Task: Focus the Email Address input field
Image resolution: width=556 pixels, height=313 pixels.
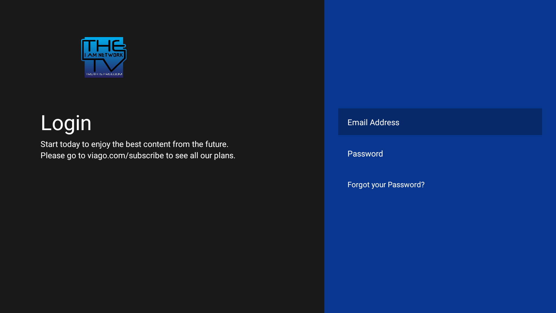Action: click(440, 122)
